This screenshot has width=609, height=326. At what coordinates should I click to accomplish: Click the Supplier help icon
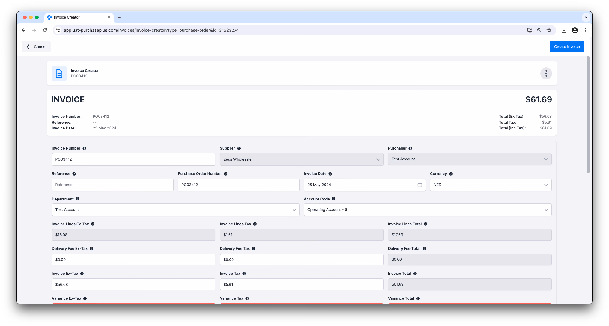pyautogui.click(x=239, y=148)
